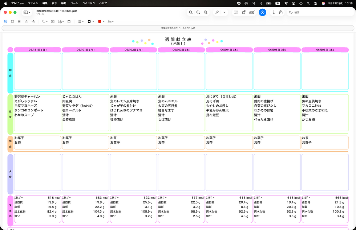Pick the Draw tool

(x=33, y=21)
